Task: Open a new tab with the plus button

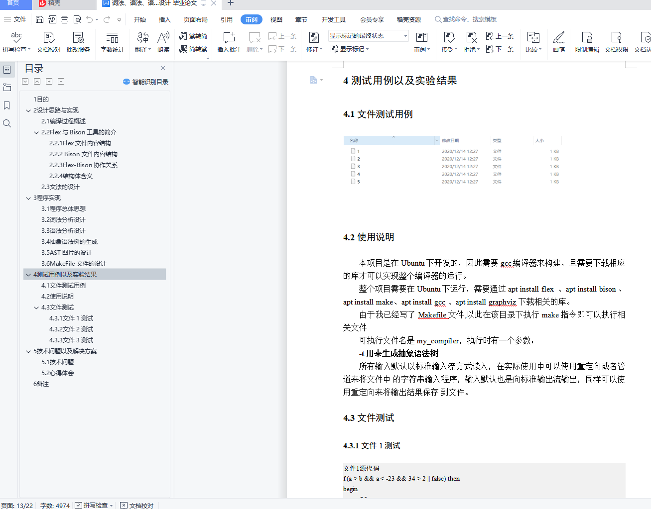Action: tap(230, 3)
